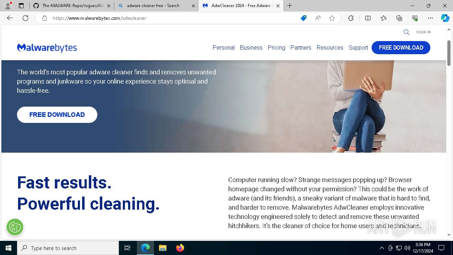Open notification center icon
Screen dimensions: 453x255
441,248
